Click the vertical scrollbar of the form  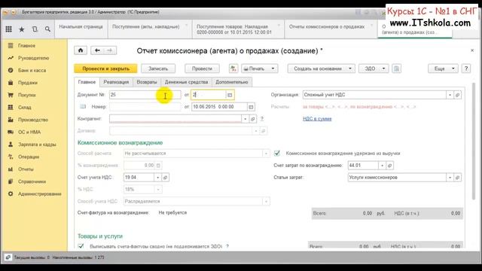pos(474,142)
